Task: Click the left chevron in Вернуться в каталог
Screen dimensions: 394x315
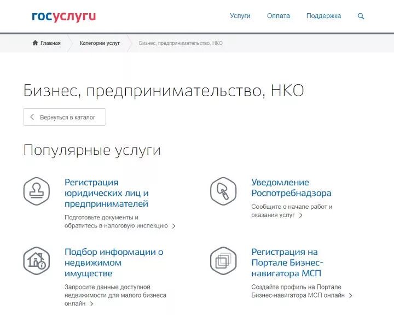Action: (x=32, y=117)
